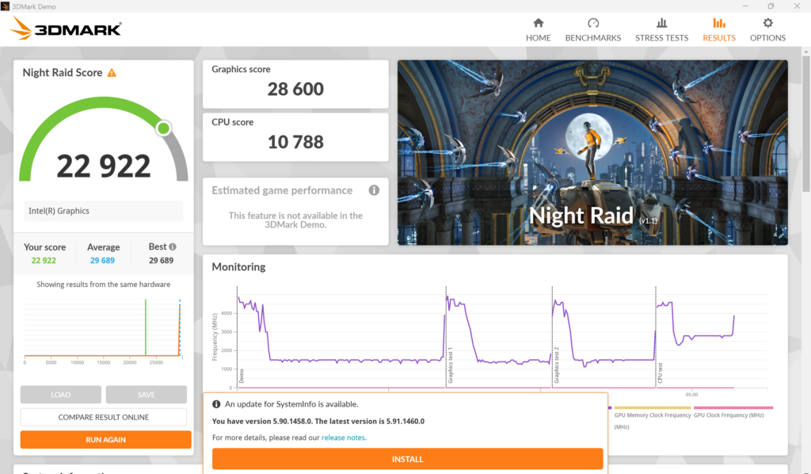Click the Best score value 29 689
This screenshot has height=474, width=811.
[161, 260]
